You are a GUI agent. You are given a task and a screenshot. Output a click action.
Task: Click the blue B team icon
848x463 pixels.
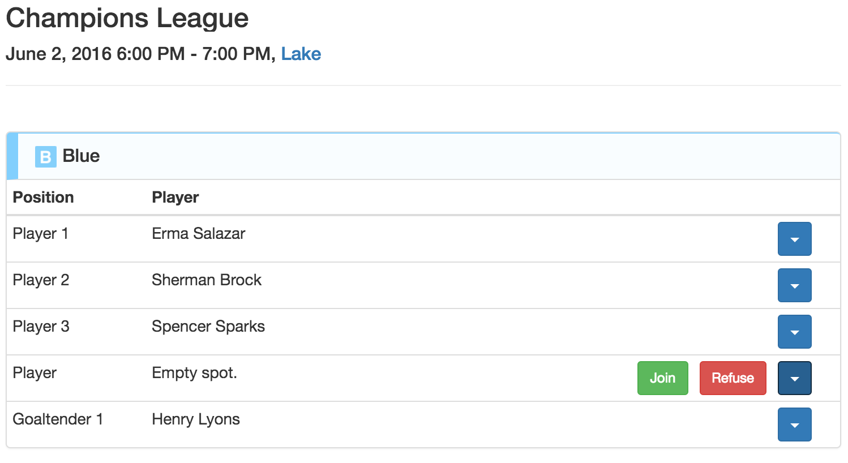coord(46,157)
